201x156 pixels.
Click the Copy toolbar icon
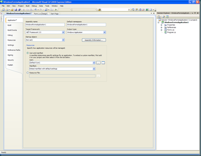pyautogui.click(x=27, y=9)
